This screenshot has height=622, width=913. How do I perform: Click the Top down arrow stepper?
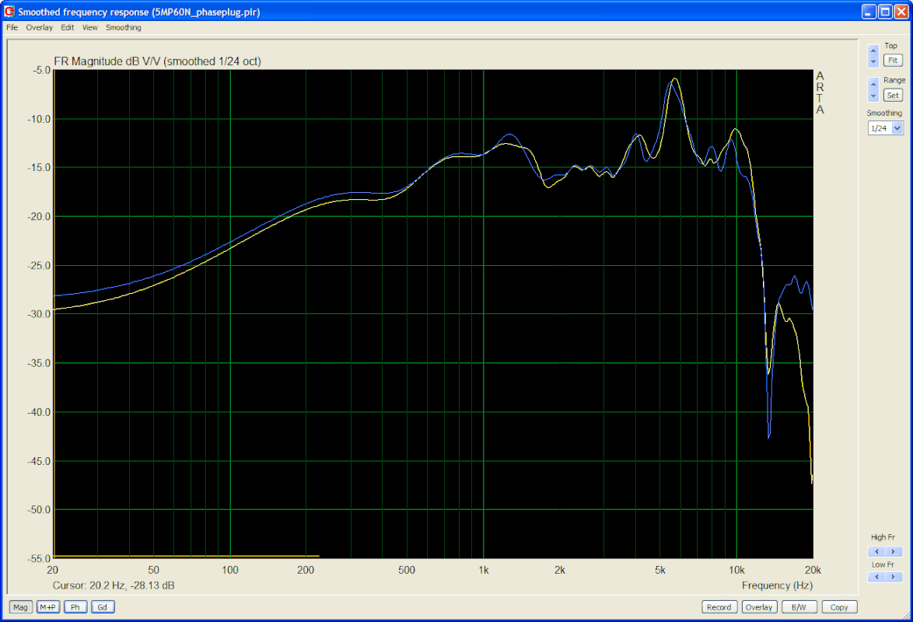873,61
